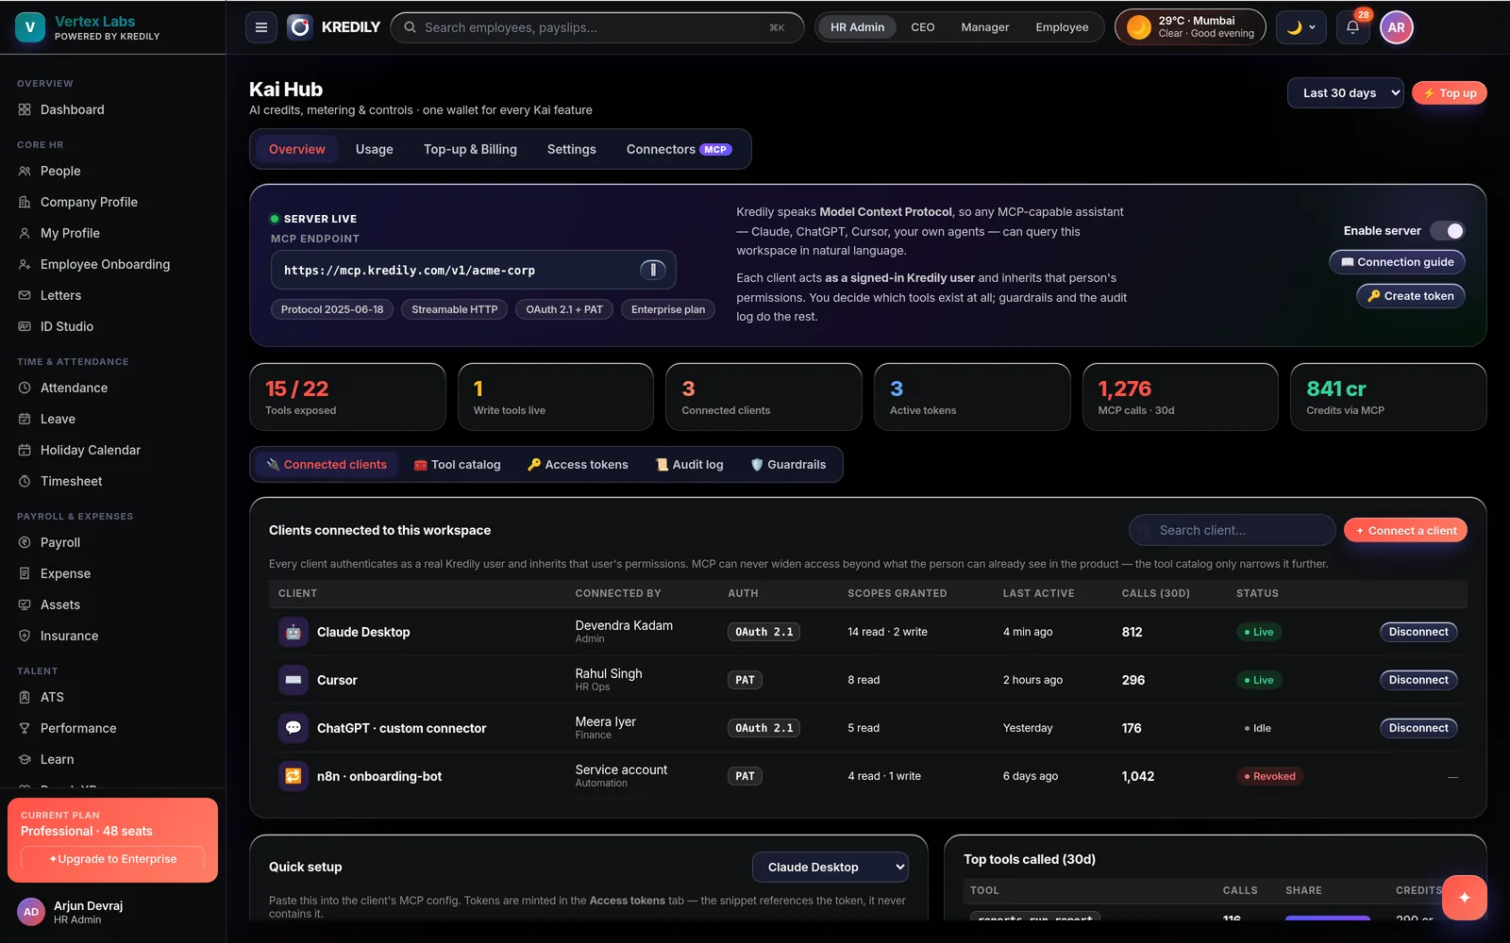The width and height of the screenshot is (1510, 943).
Task: Toggle the Enable server switch
Action: click(1447, 231)
